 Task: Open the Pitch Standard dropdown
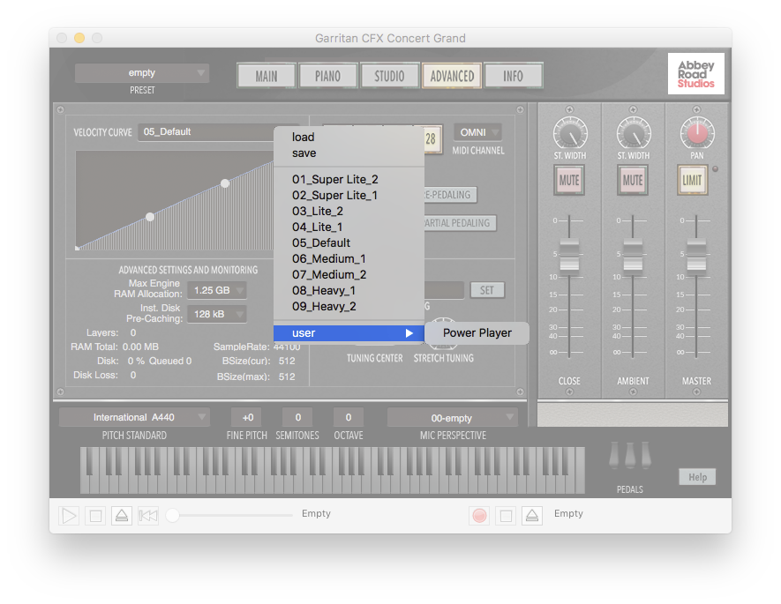coord(134,417)
